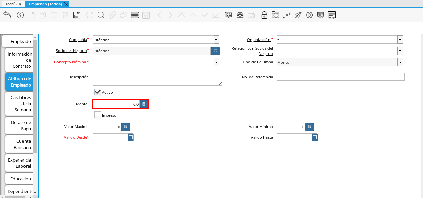Click the new record page icon

click(x=32, y=15)
